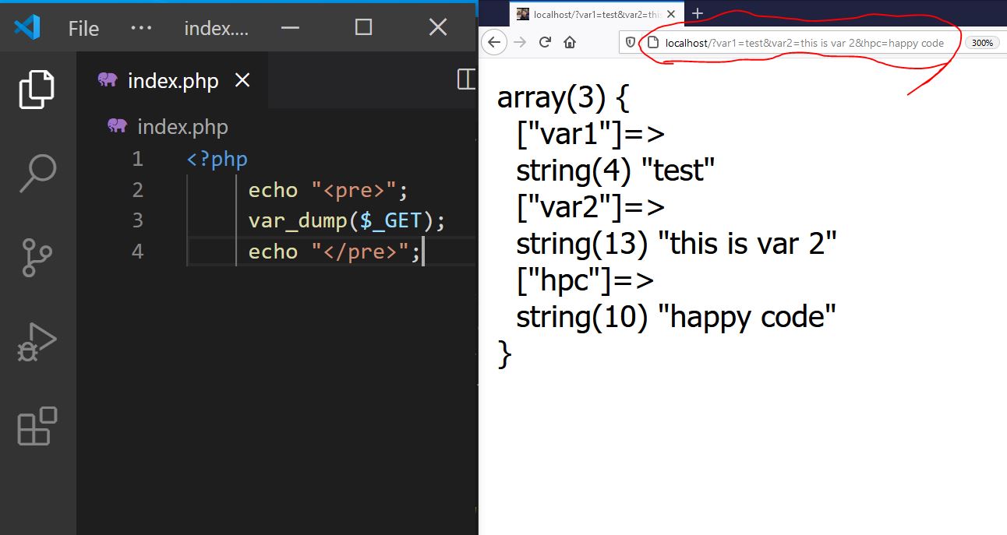Click the tracking protection shield icon
Image resolution: width=1007 pixels, height=535 pixels.
[x=631, y=43]
